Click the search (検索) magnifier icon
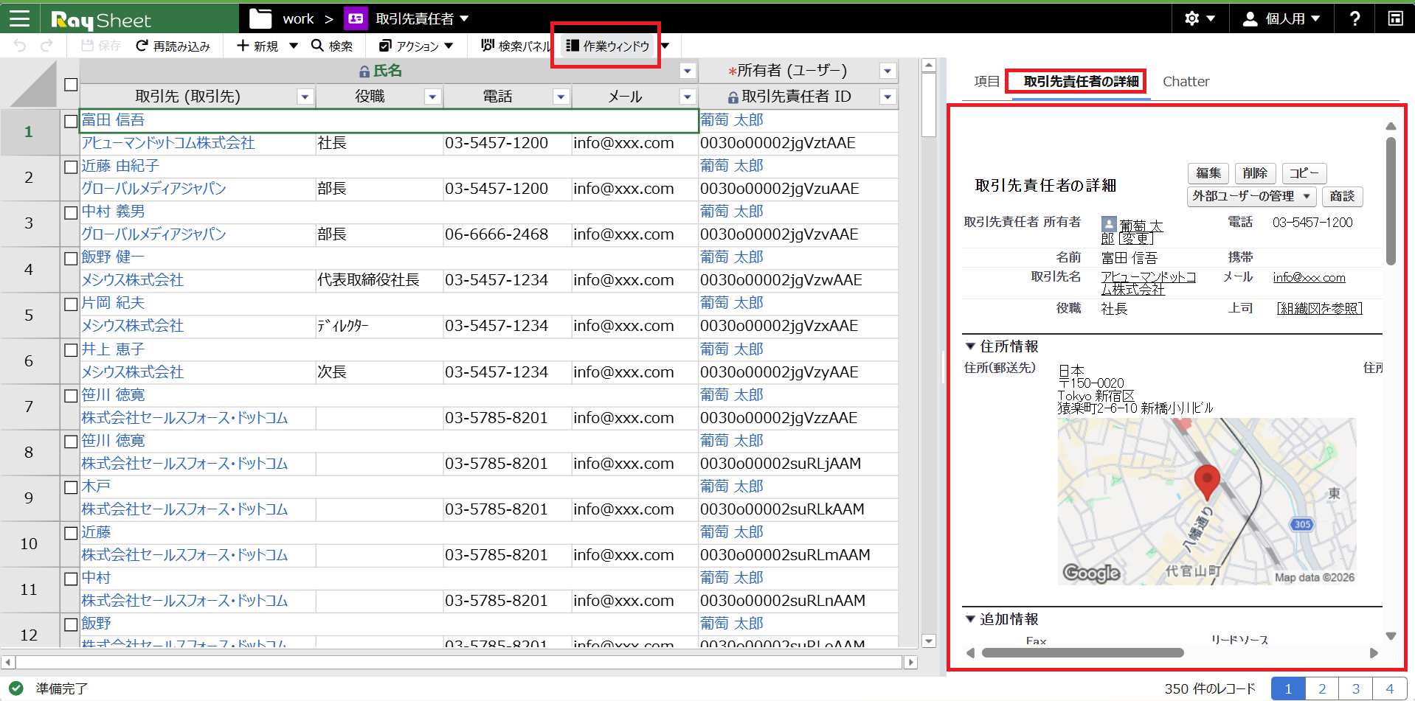The image size is (1415, 701). click(x=318, y=46)
